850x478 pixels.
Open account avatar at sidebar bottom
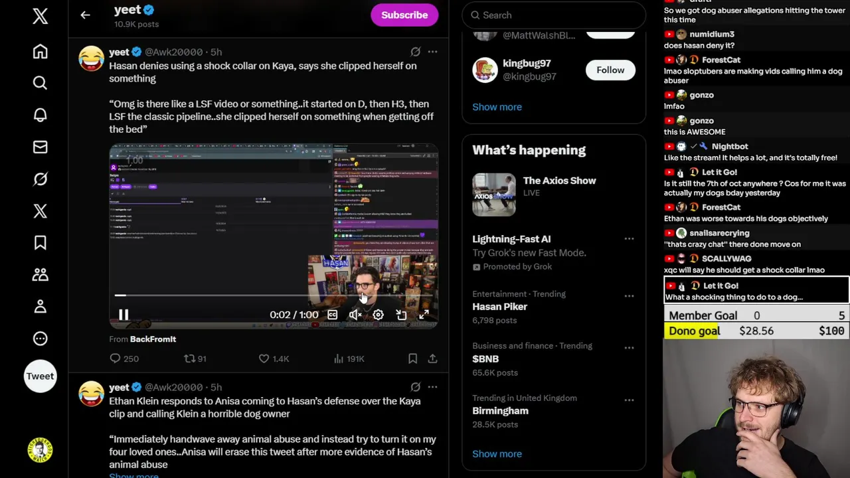[x=40, y=450]
